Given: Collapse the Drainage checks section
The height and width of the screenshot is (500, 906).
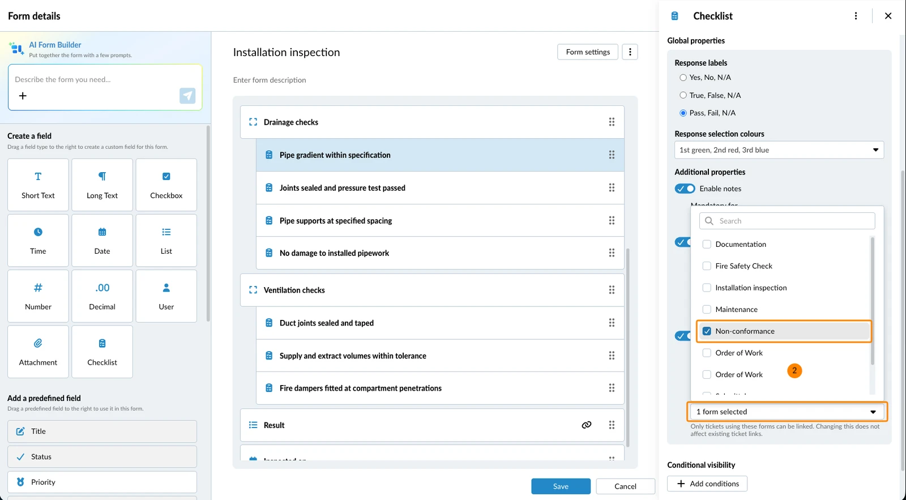Looking at the screenshot, I should coord(253,122).
